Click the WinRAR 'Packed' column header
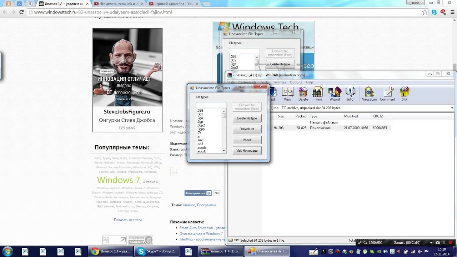Viewport: 457px width, 257px height. point(301,116)
